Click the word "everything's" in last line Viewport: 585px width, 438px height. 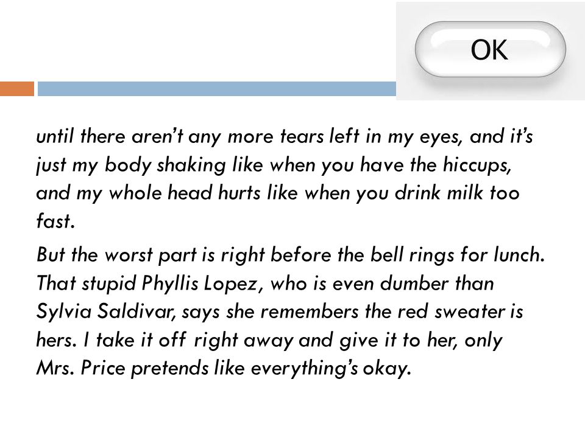pos(304,369)
